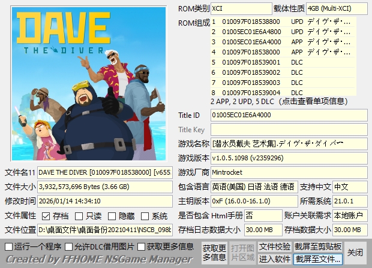Click the 截屏至文件... button
The image size is (372, 268).
click(319, 259)
